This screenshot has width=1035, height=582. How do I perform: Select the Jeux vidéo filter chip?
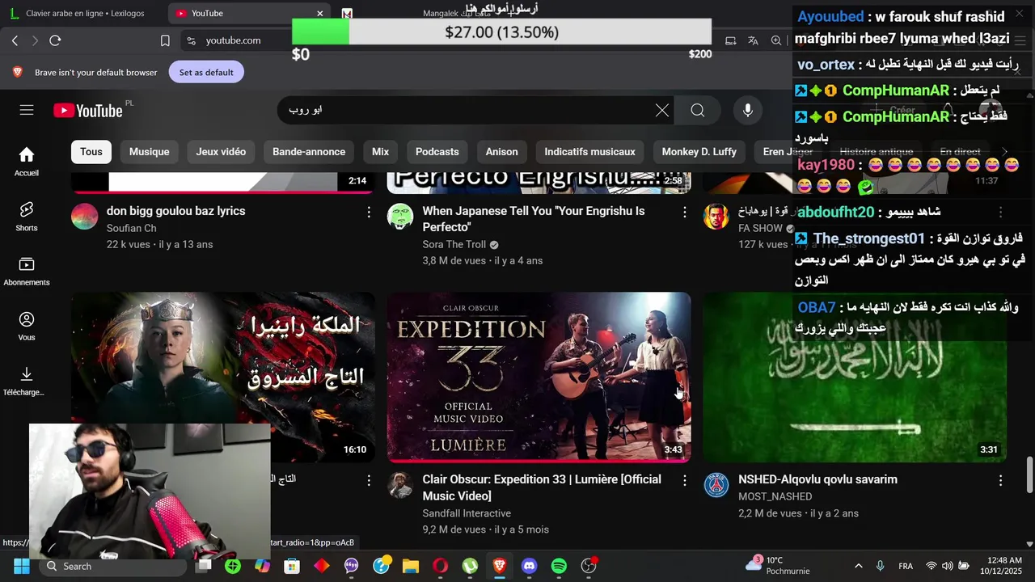(221, 152)
